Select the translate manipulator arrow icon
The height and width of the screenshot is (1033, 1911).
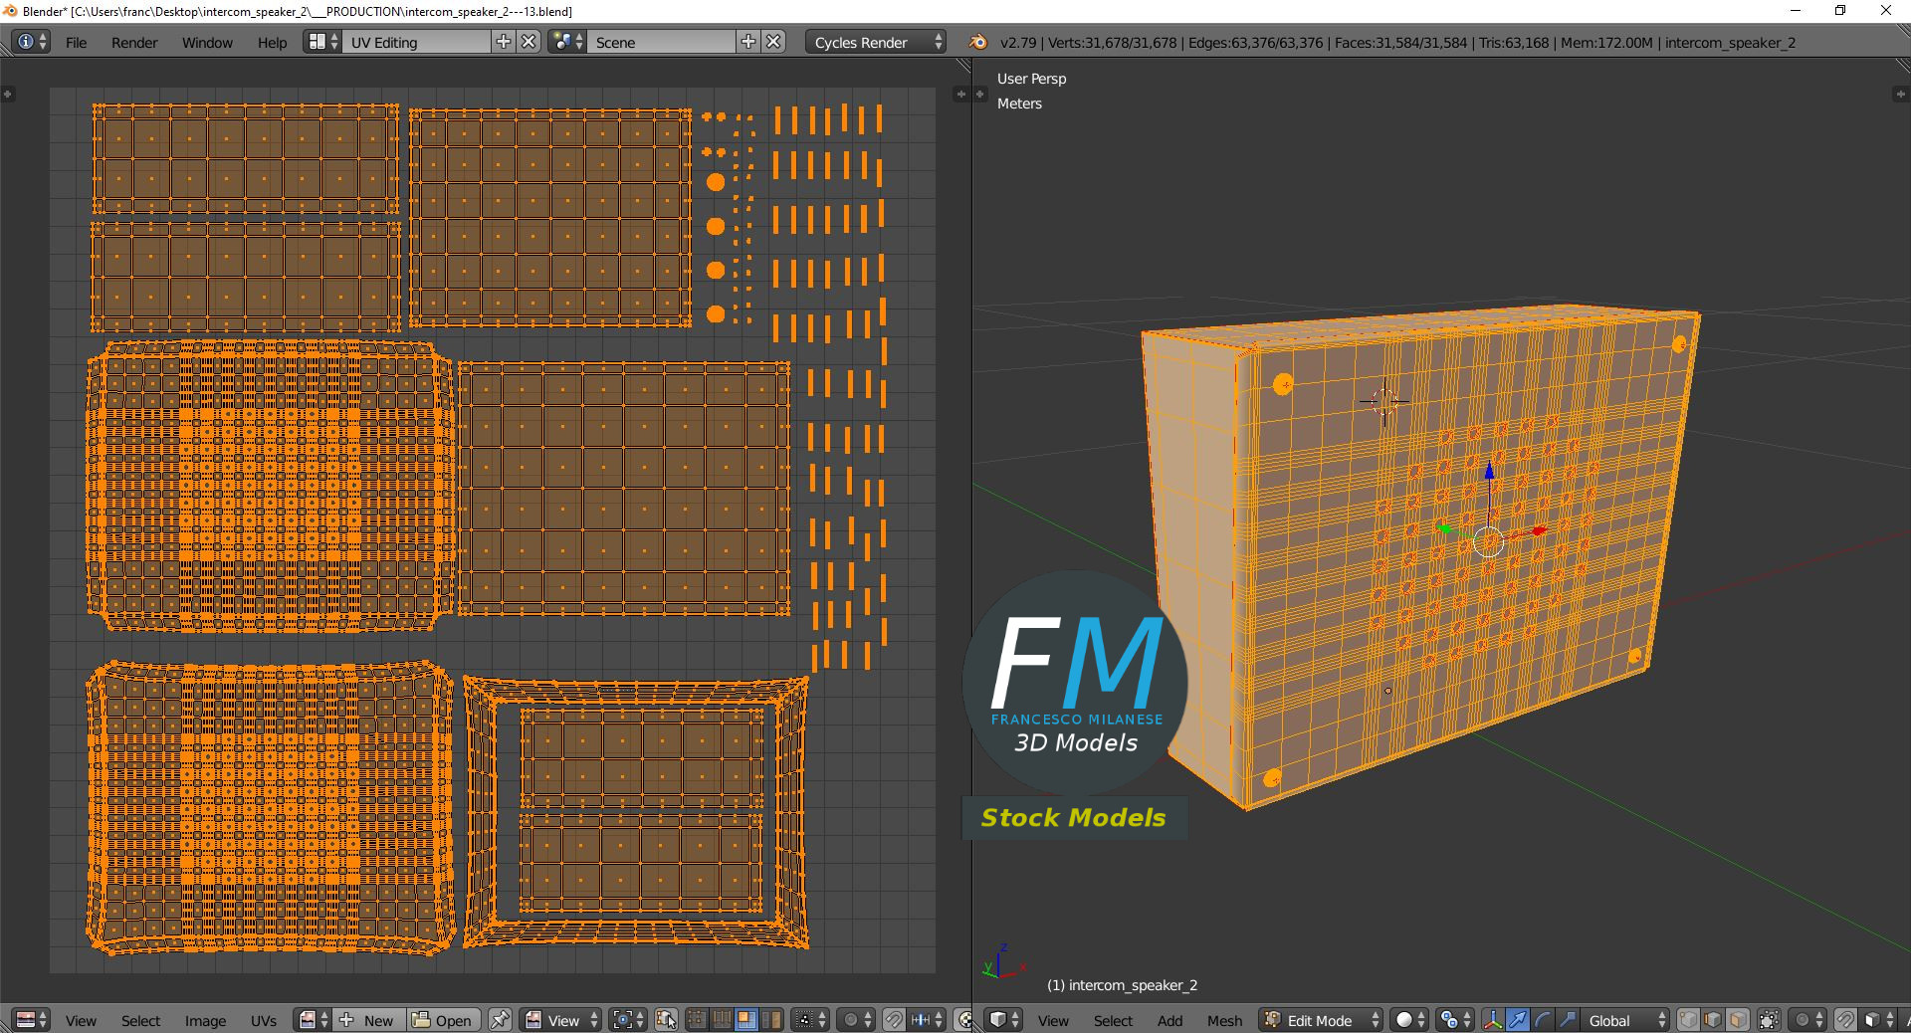point(1517,1020)
